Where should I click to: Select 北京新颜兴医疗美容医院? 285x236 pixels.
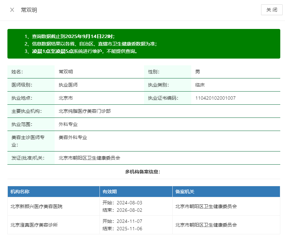[x=36, y=206]
